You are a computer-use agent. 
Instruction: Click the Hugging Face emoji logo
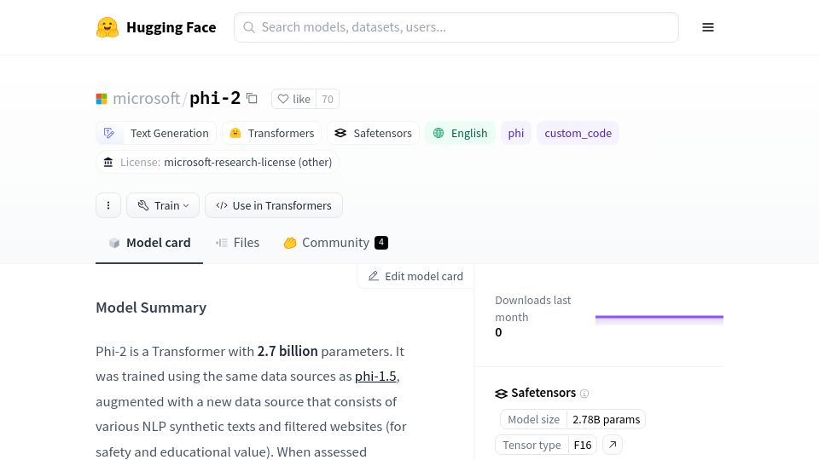pyautogui.click(x=107, y=27)
